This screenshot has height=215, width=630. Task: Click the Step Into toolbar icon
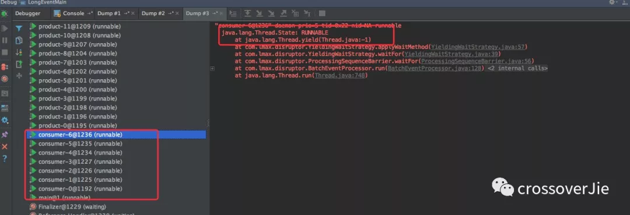click(260, 13)
